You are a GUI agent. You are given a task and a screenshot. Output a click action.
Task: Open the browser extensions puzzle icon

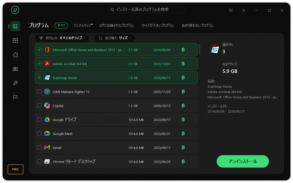(x=15, y=55)
